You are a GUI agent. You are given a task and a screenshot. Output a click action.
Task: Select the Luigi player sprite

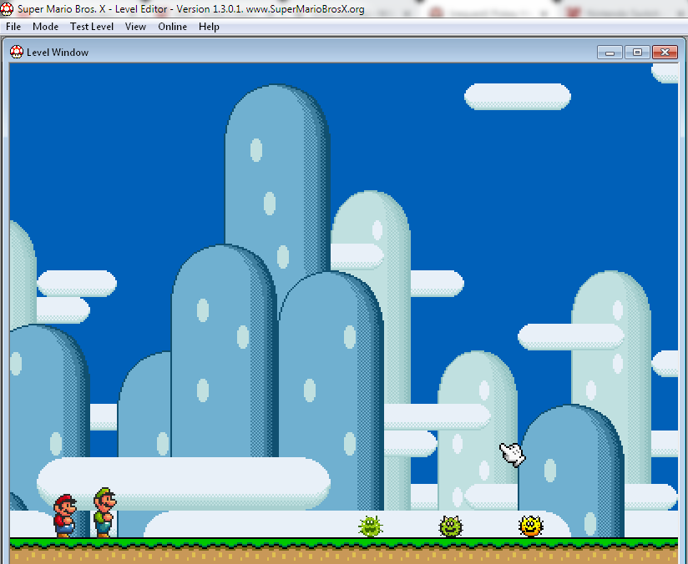(x=105, y=512)
